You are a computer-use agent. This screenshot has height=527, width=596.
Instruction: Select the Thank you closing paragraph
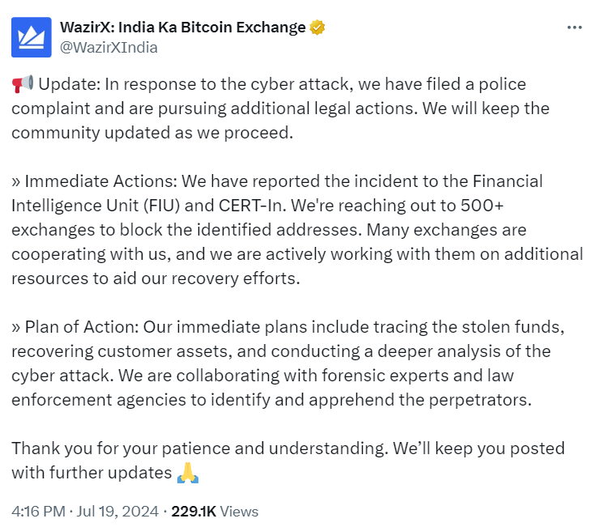point(288,461)
